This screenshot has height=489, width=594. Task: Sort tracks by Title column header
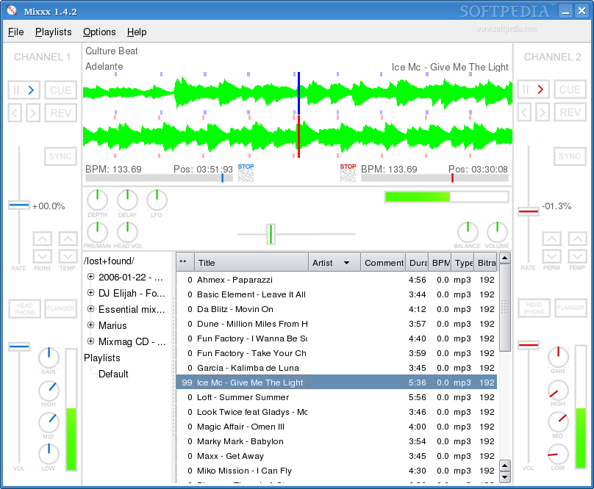pos(251,263)
